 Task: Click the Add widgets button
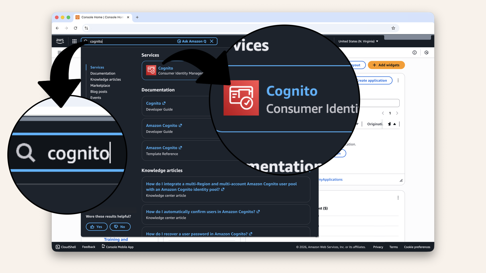(x=386, y=65)
